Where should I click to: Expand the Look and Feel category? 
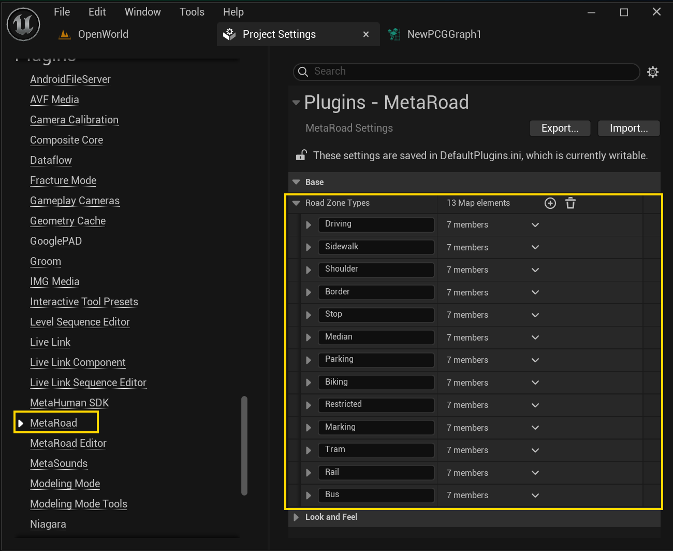[296, 517]
